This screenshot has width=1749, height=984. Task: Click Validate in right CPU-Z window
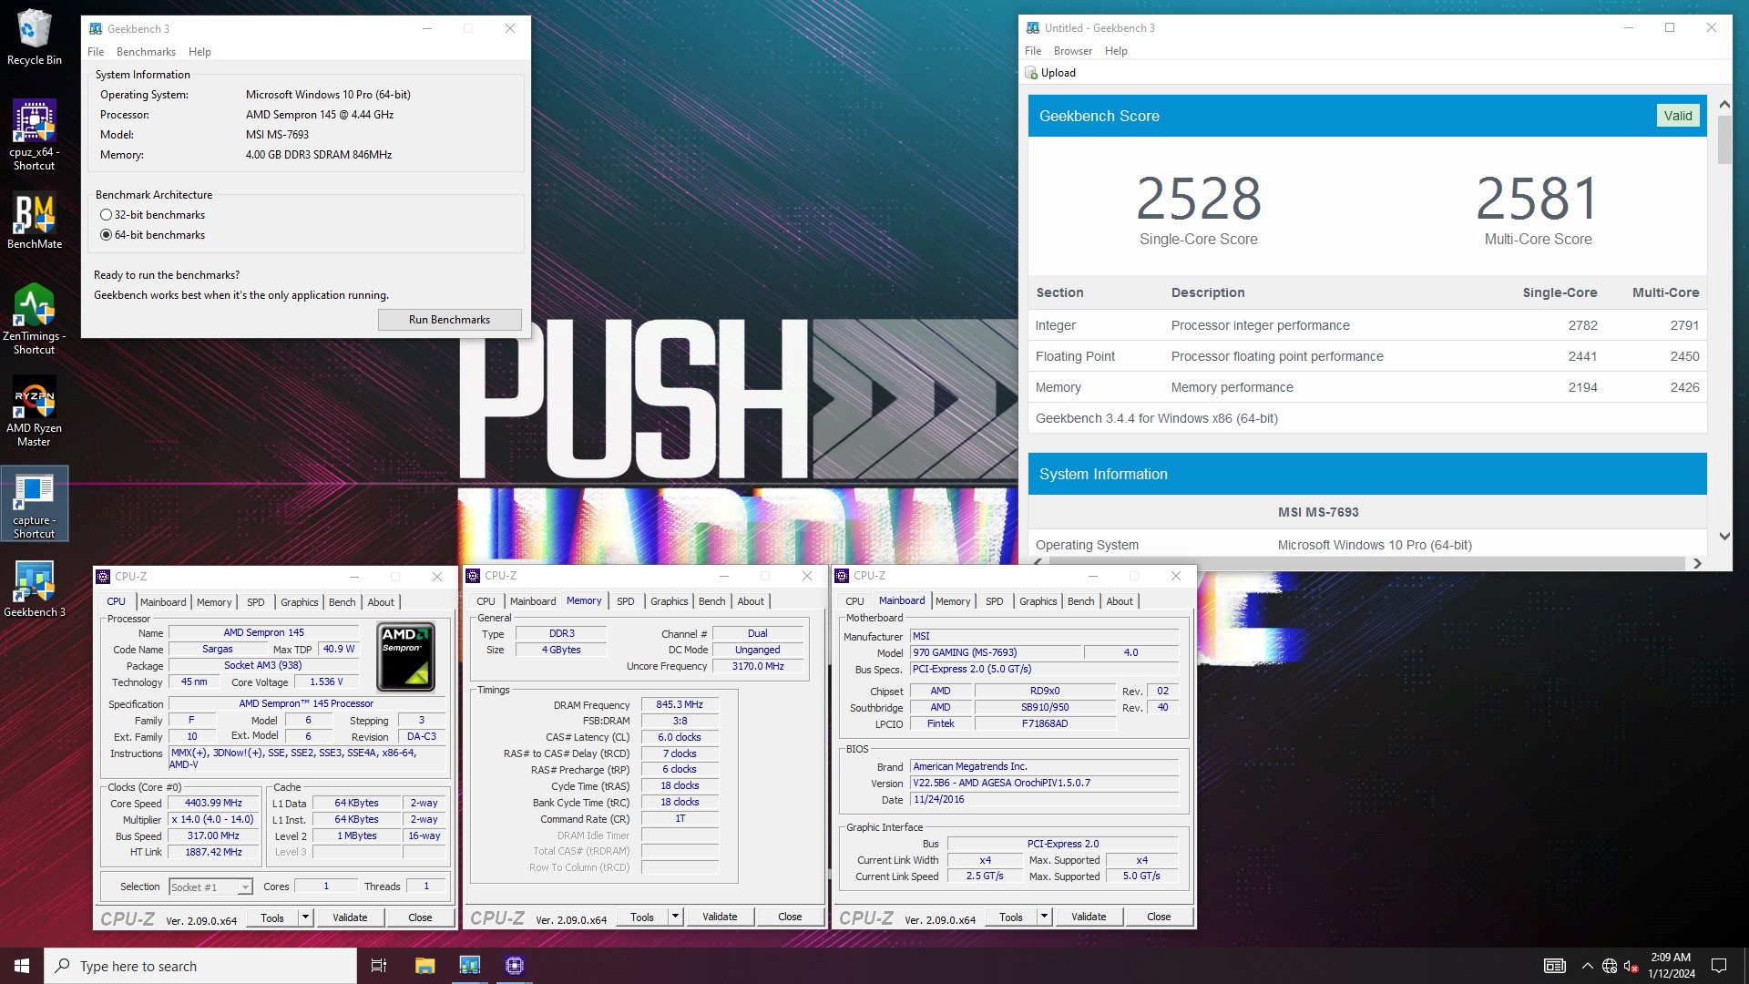pos(1089,917)
